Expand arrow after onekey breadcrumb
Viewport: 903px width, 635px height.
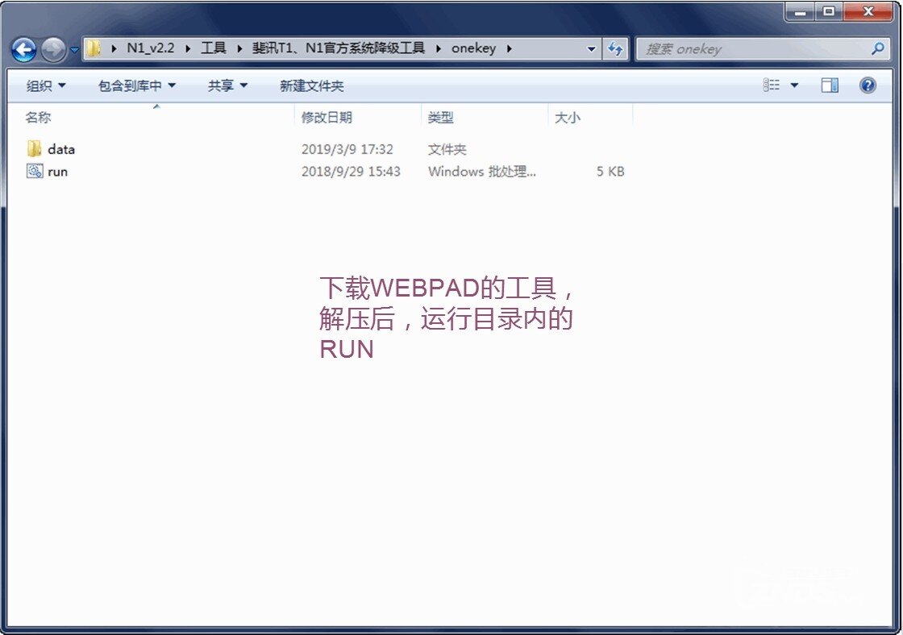(509, 48)
